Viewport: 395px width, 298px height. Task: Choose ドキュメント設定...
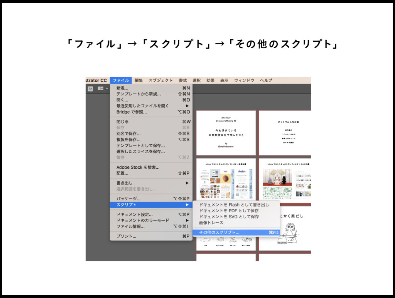pos(151,215)
